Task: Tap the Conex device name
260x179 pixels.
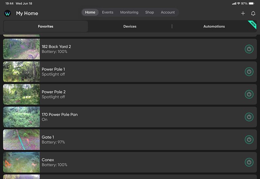Action: (x=48, y=160)
